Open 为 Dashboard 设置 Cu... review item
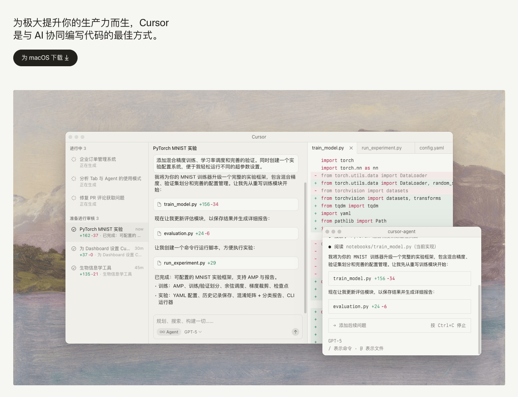This screenshot has height=397, width=518. (x=107, y=251)
